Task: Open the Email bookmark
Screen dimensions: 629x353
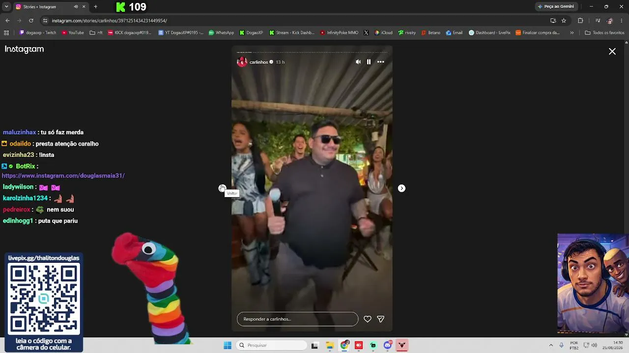Action: click(454, 33)
